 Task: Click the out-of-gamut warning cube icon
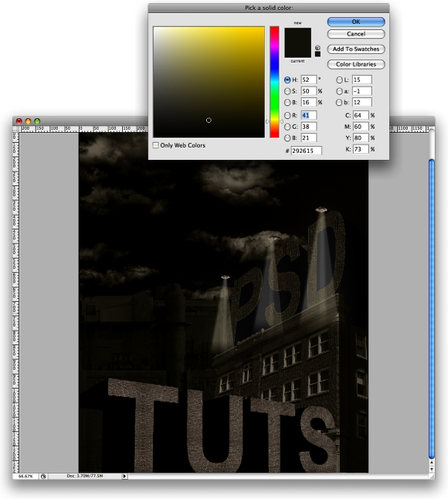317,47
